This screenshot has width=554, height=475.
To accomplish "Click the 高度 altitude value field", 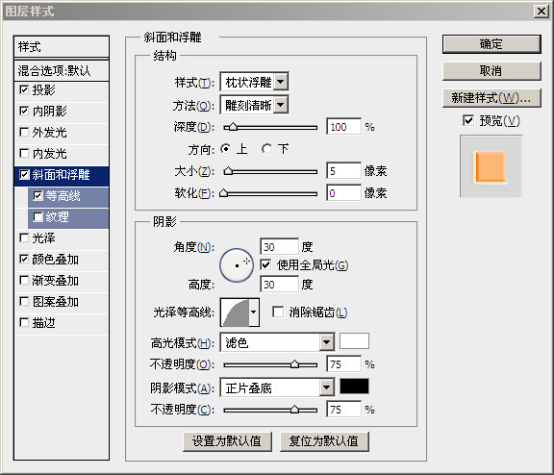I will tap(280, 284).
